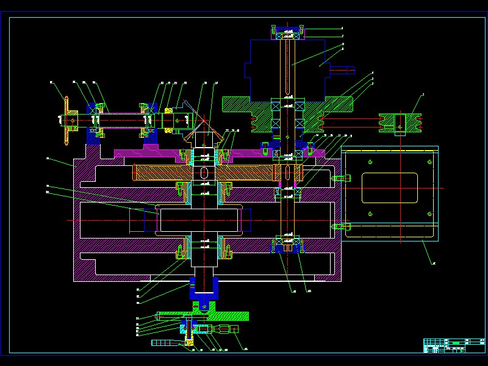Select the title block table in the drawing corner
The height and width of the screenshot is (366, 488).
[454, 345]
